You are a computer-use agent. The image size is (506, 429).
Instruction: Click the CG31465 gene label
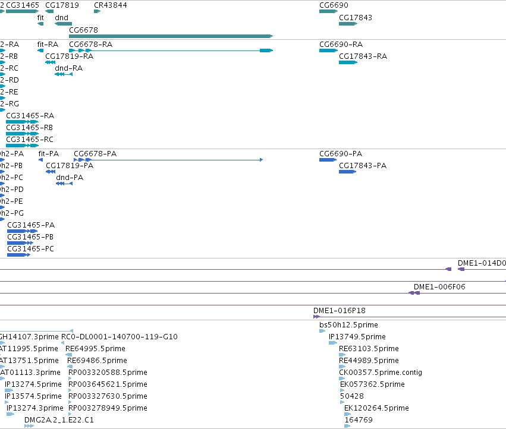(23, 5)
